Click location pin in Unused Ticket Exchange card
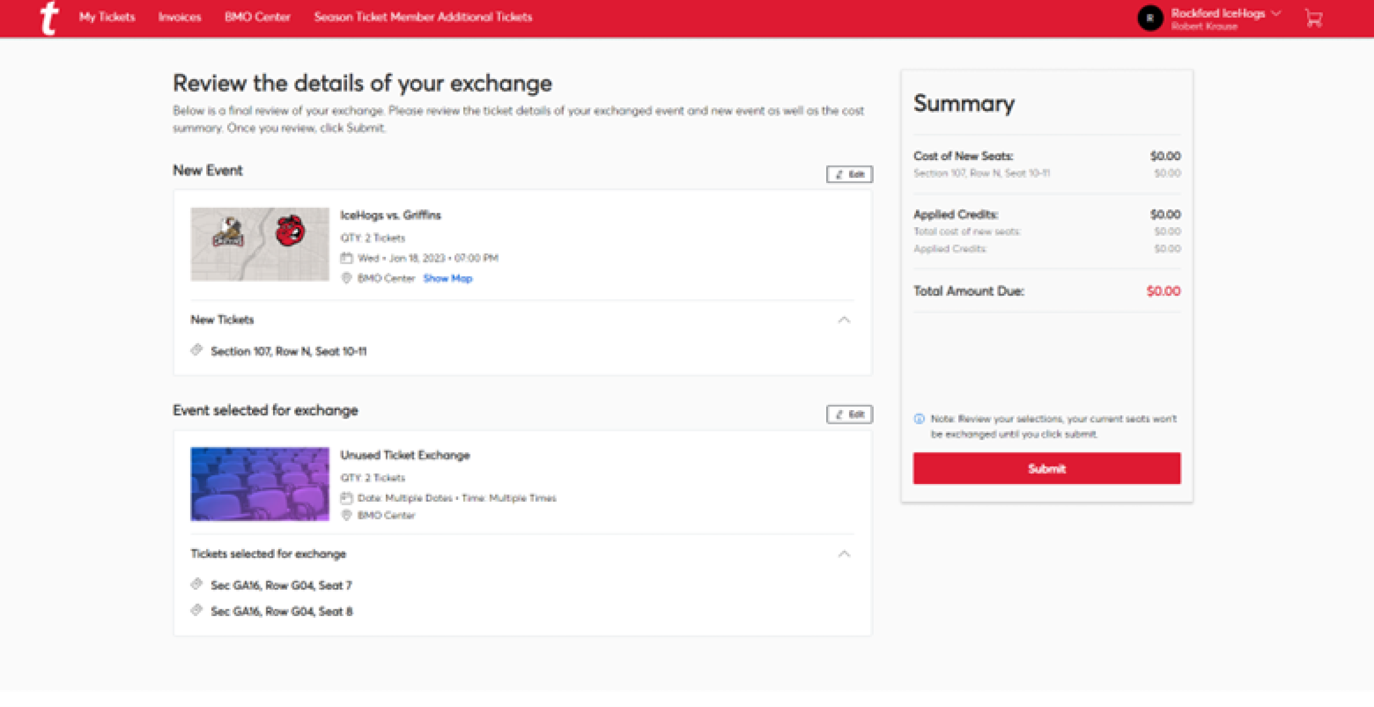The image size is (1374, 707). 346,515
